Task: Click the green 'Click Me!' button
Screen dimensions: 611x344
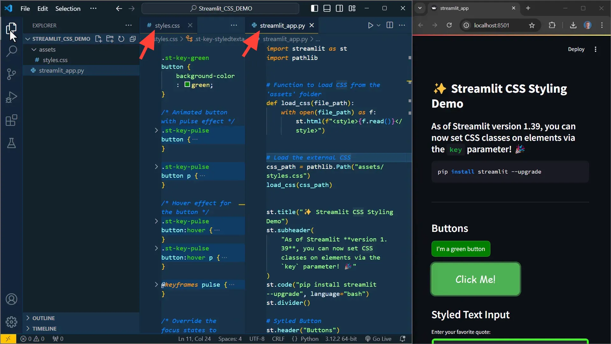Action: [475, 279]
